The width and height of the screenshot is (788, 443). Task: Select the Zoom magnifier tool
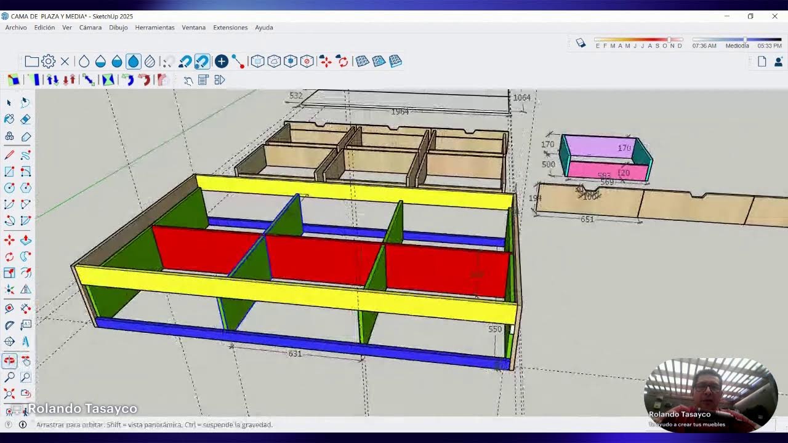click(x=9, y=377)
